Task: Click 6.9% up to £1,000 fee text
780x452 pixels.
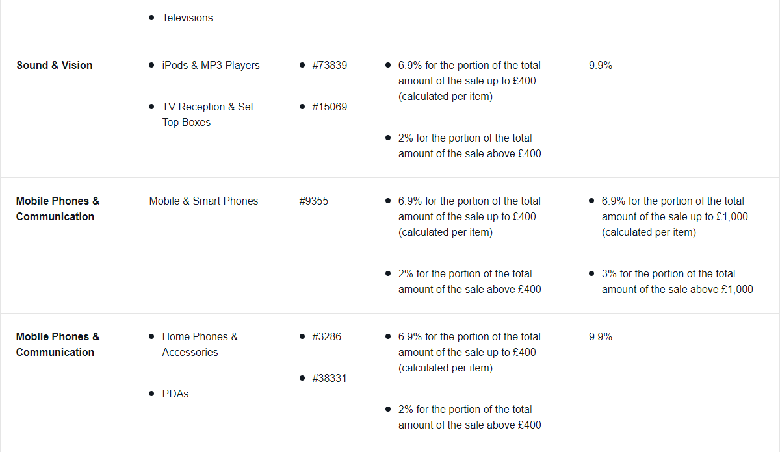Action: [675, 216]
